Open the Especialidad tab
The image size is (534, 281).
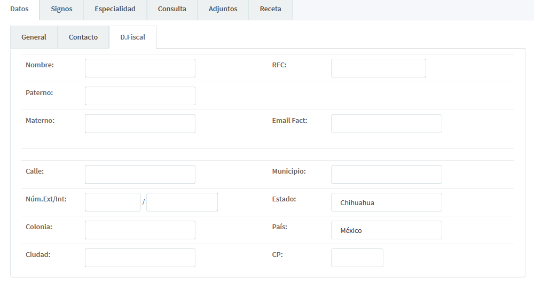[115, 9]
